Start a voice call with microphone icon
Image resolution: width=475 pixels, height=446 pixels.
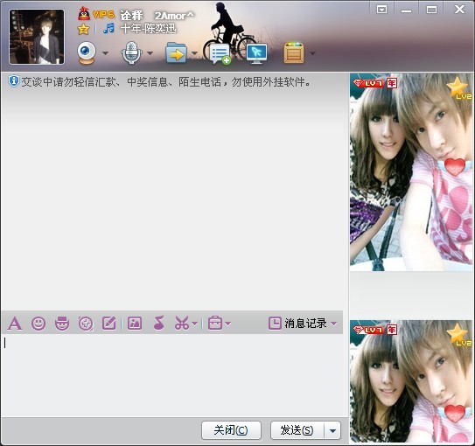[131, 53]
